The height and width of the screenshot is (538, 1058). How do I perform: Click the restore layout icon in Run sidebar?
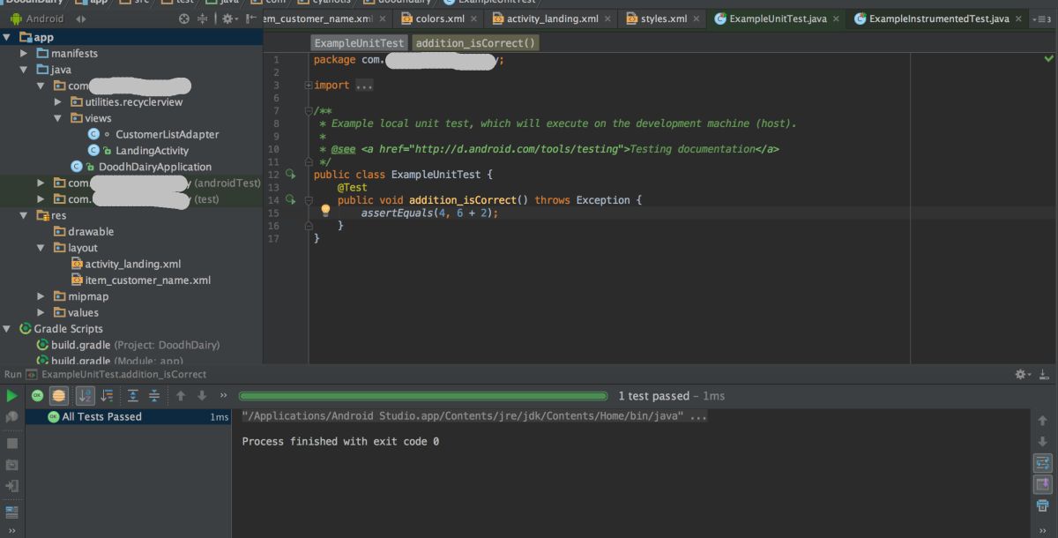pyautogui.click(x=11, y=512)
